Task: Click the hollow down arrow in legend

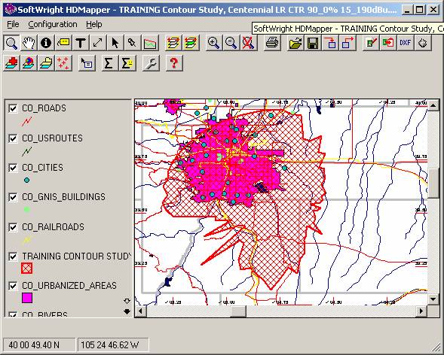Action: coord(127,301)
